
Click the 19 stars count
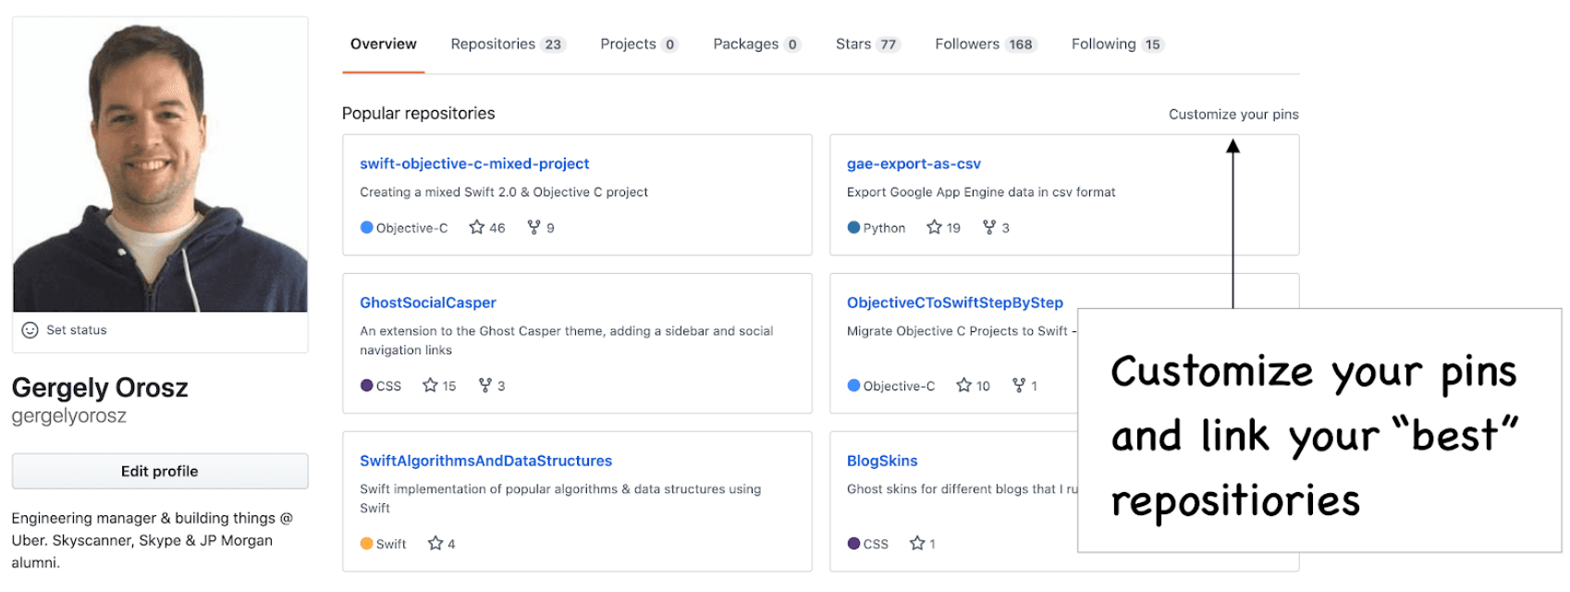click(953, 228)
